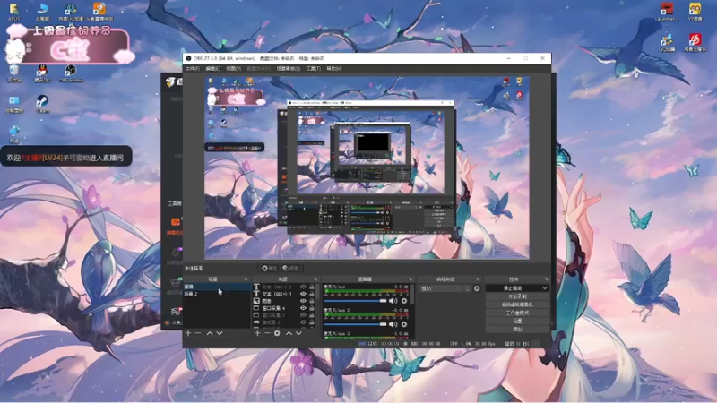717x403 pixels.
Task: Toggle lock on first text source
Action: (312, 287)
